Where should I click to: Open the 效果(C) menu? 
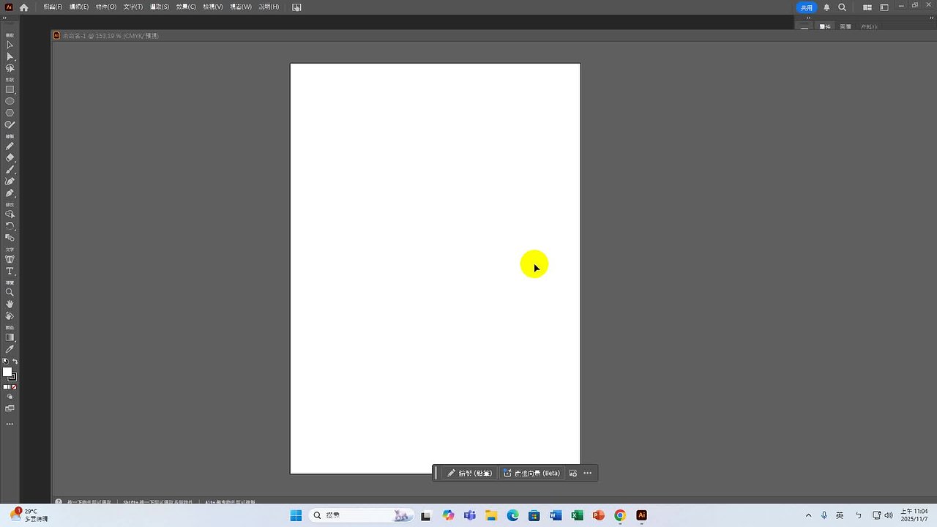coord(184,7)
